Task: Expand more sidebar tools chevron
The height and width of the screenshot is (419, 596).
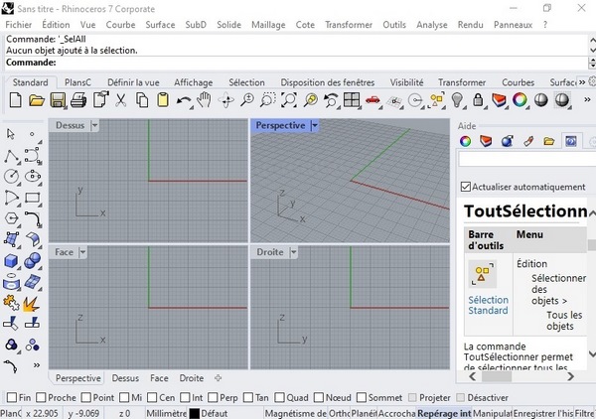Action: click(37, 365)
